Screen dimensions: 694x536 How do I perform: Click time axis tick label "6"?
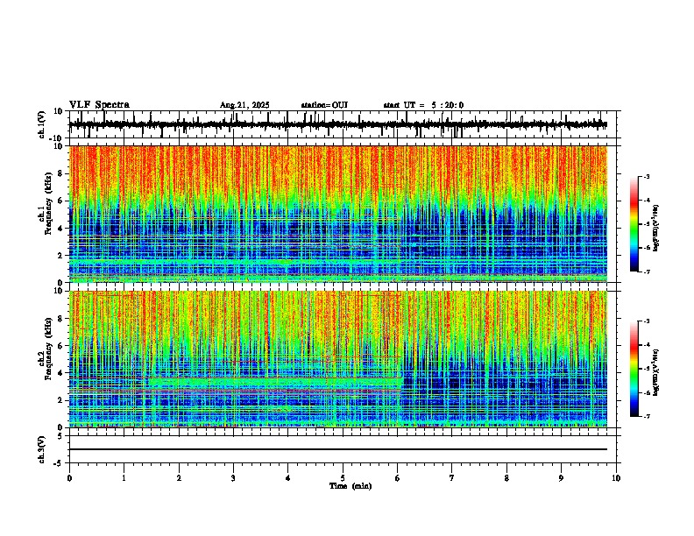coord(397,478)
